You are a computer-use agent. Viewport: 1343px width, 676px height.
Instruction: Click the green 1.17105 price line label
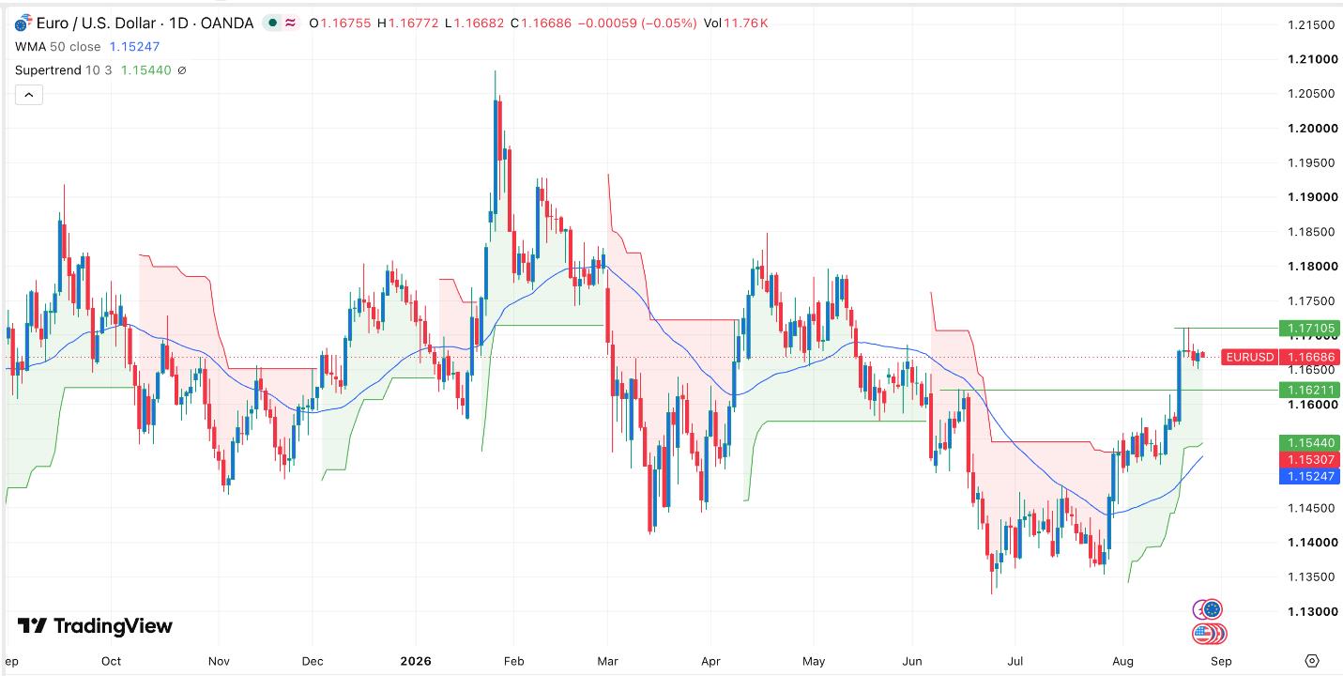tap(1309, 329)
